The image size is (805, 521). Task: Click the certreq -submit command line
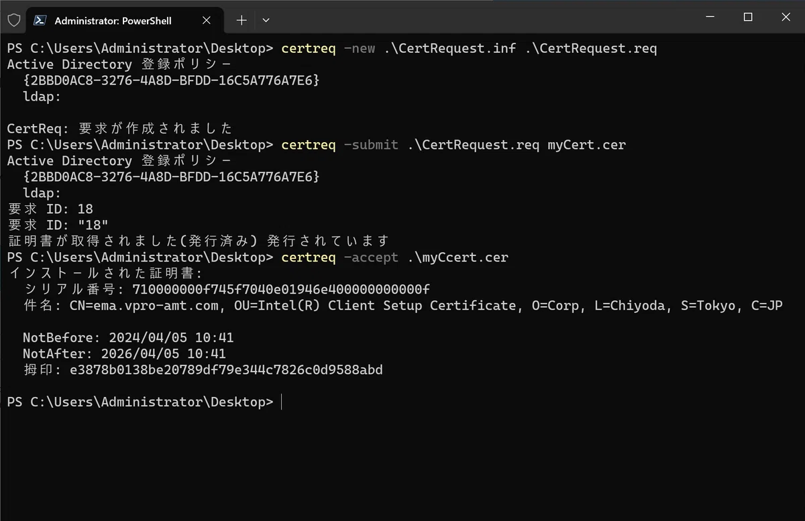point(453,145)
